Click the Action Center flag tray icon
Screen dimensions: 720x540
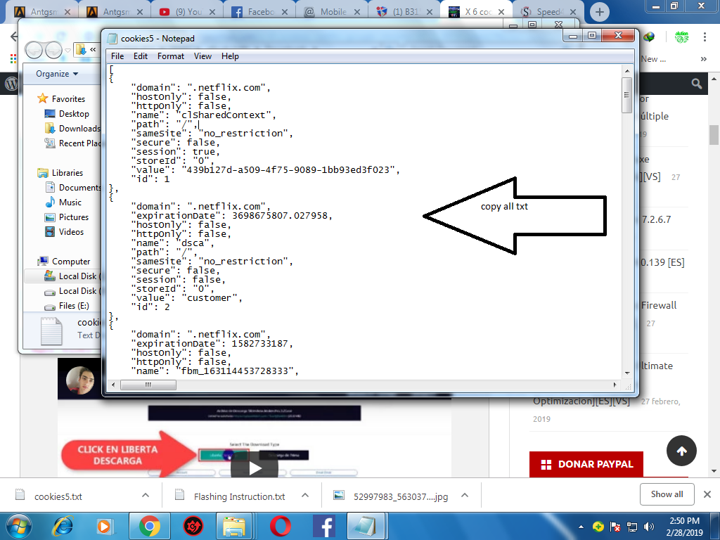(615, 527)
